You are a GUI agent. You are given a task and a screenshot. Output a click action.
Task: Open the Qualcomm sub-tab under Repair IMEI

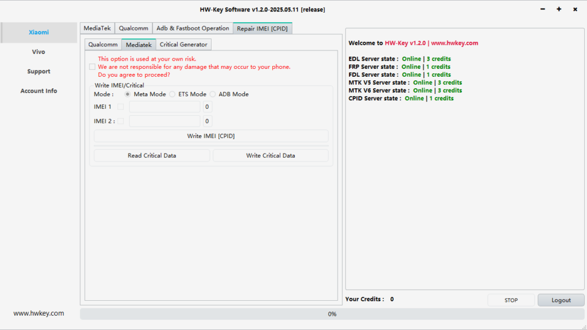point(103,44)
